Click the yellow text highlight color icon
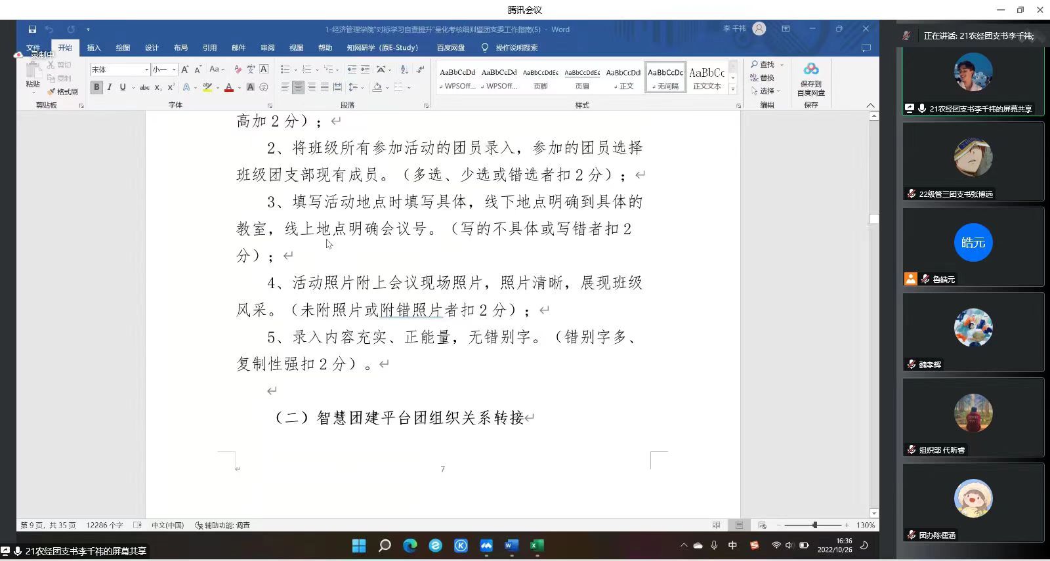 pyautogui.click(x=207, y=87)
